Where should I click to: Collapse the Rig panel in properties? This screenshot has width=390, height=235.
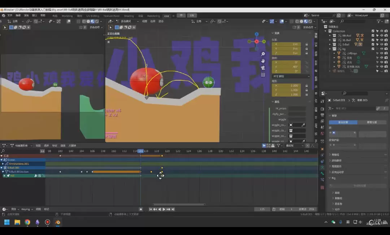pyautogui.click(x=330, y=178)
